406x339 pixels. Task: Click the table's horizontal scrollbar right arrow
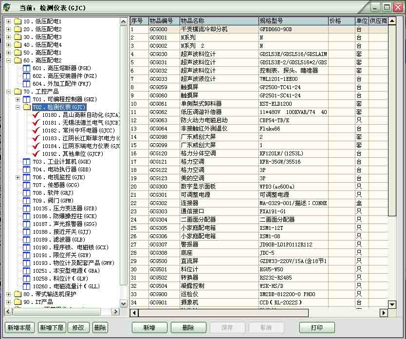point(384,313)
